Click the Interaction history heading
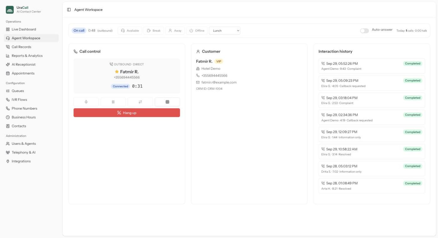 point(335,51)
